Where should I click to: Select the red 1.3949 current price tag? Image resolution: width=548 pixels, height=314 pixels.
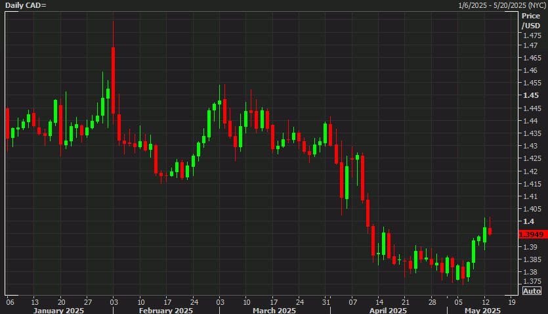click(531, 235)
